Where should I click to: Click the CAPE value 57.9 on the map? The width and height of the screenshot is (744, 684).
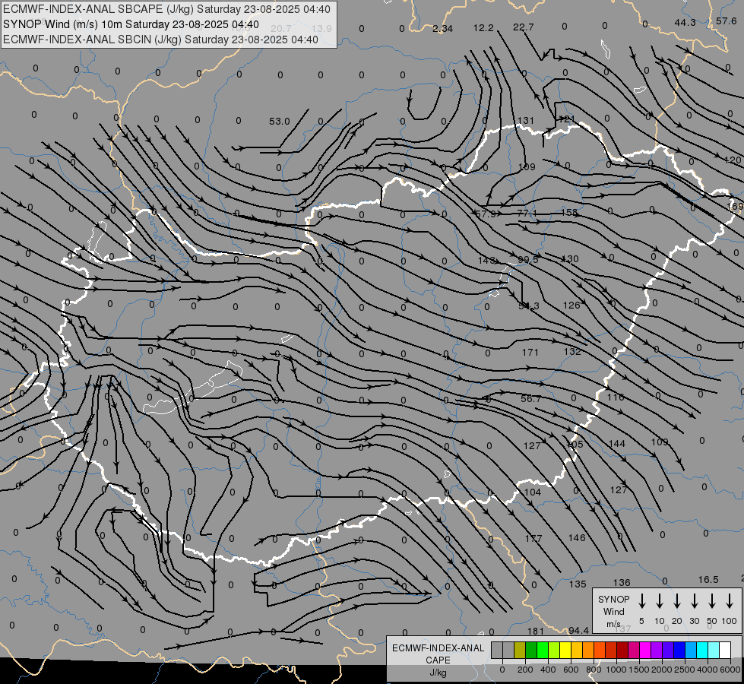point(486,214)
